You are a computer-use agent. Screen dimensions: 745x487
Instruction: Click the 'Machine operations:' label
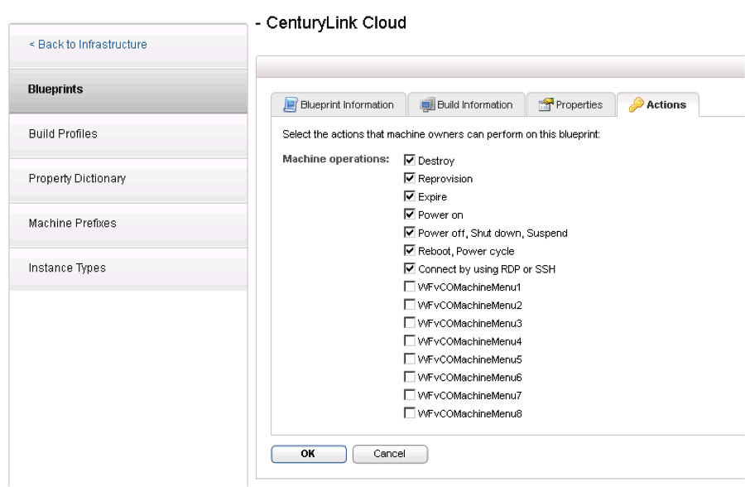tap(336, 159)
